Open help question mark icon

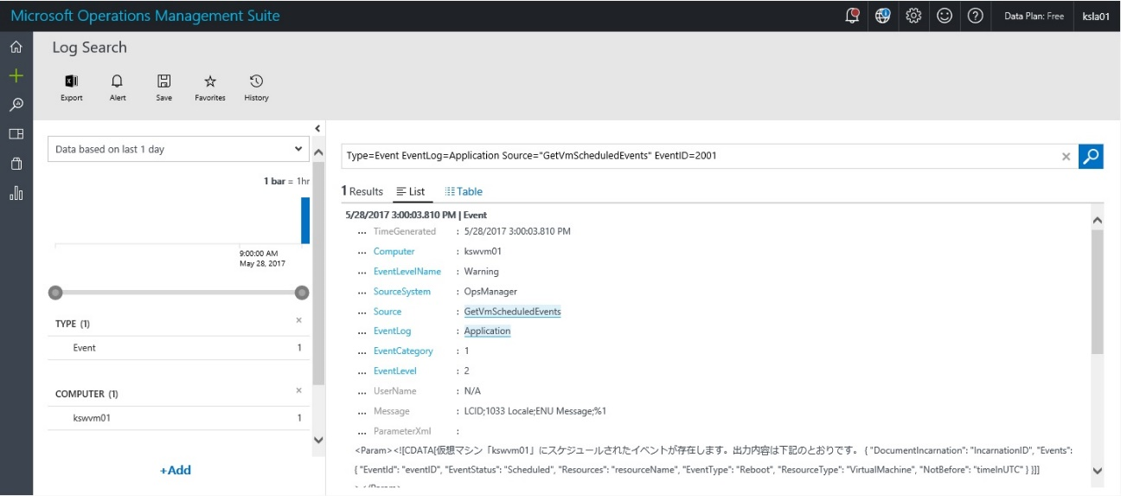pos(975,16)
